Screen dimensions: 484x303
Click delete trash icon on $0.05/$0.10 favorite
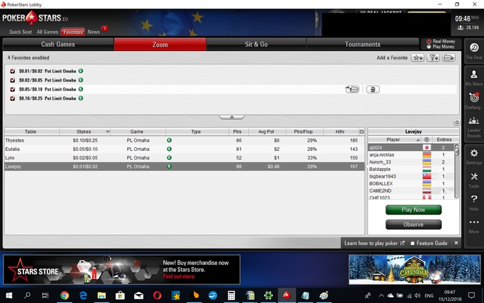point(373,89)
